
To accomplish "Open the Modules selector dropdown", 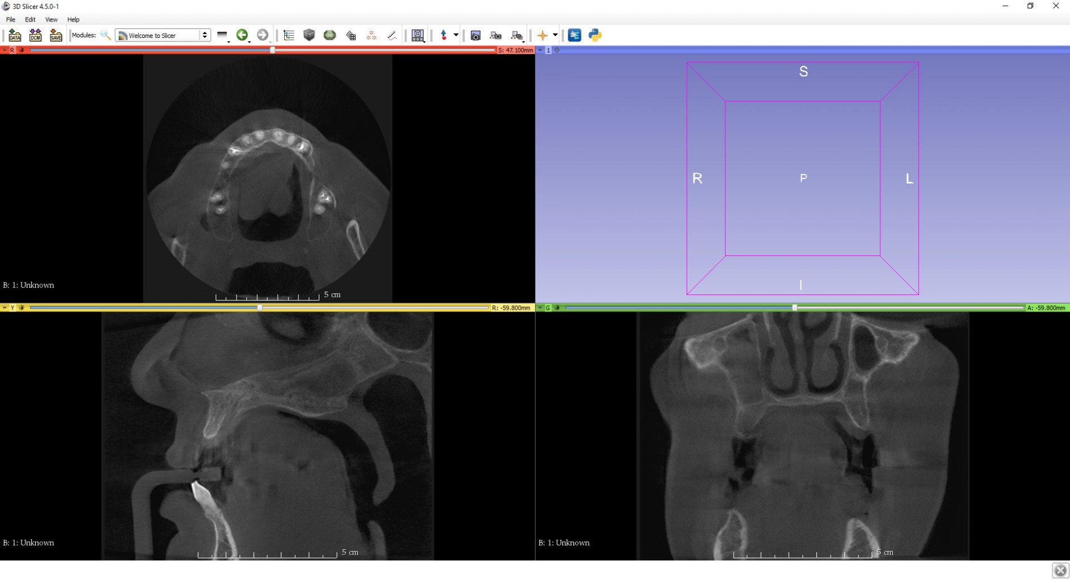I will tap(163, 35).
